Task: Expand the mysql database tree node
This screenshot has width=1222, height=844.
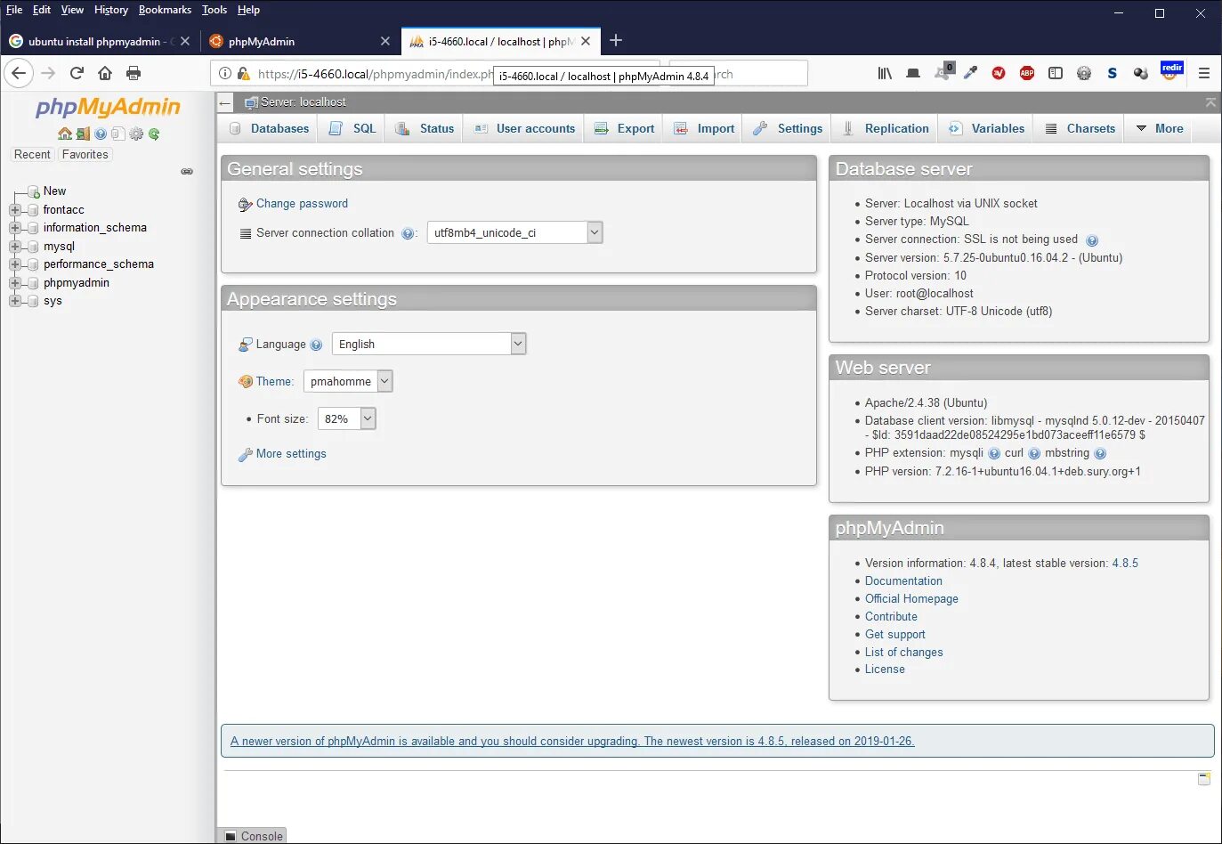Action: coord(15,247)
